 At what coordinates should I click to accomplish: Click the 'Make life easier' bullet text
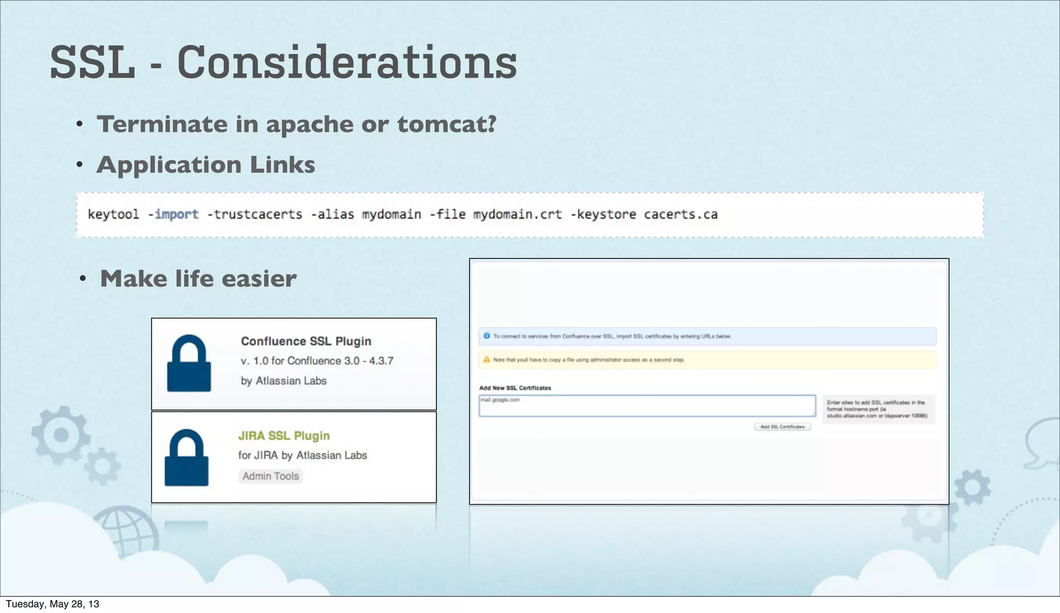pos(198,279)
